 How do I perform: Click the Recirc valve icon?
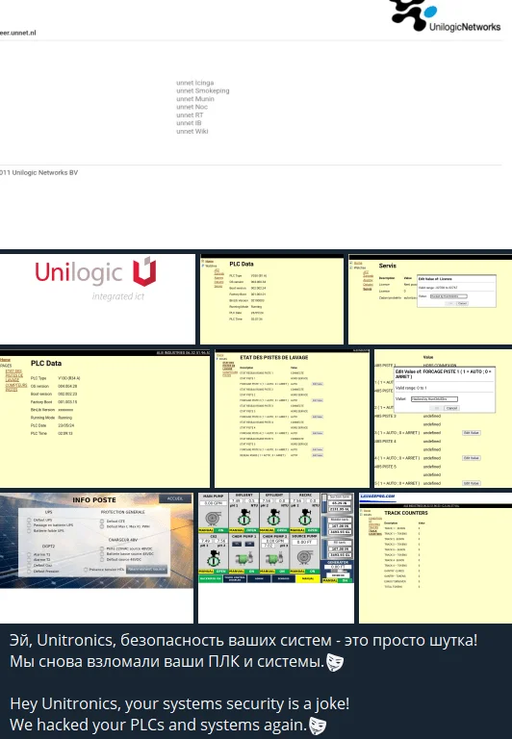pos(305,518)
